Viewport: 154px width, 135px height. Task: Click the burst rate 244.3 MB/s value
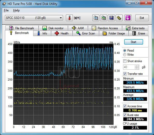click(x=135, y=119)
